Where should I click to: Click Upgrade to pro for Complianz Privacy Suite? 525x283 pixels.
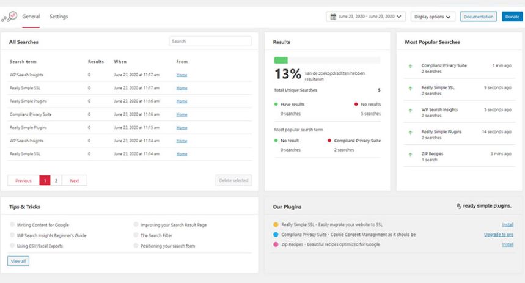click(499, 235)
